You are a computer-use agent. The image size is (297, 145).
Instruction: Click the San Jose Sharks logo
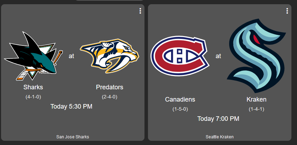33,56
